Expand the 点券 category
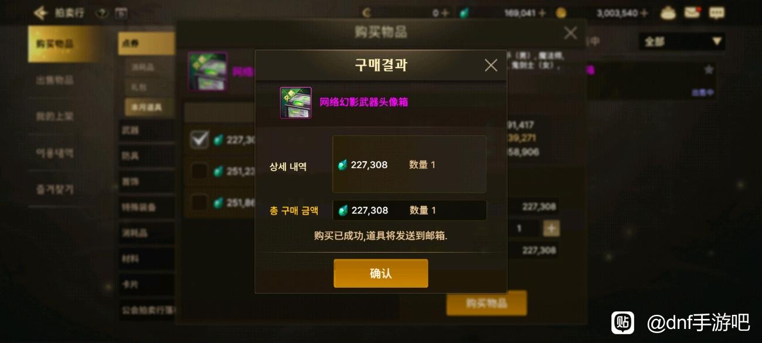This screenshot has height=343, width=762. tap(147, 43)
